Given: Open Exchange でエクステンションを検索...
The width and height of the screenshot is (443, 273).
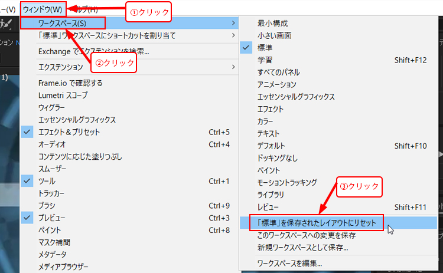Looking at the screenshot, I should (x=93, y=51).
